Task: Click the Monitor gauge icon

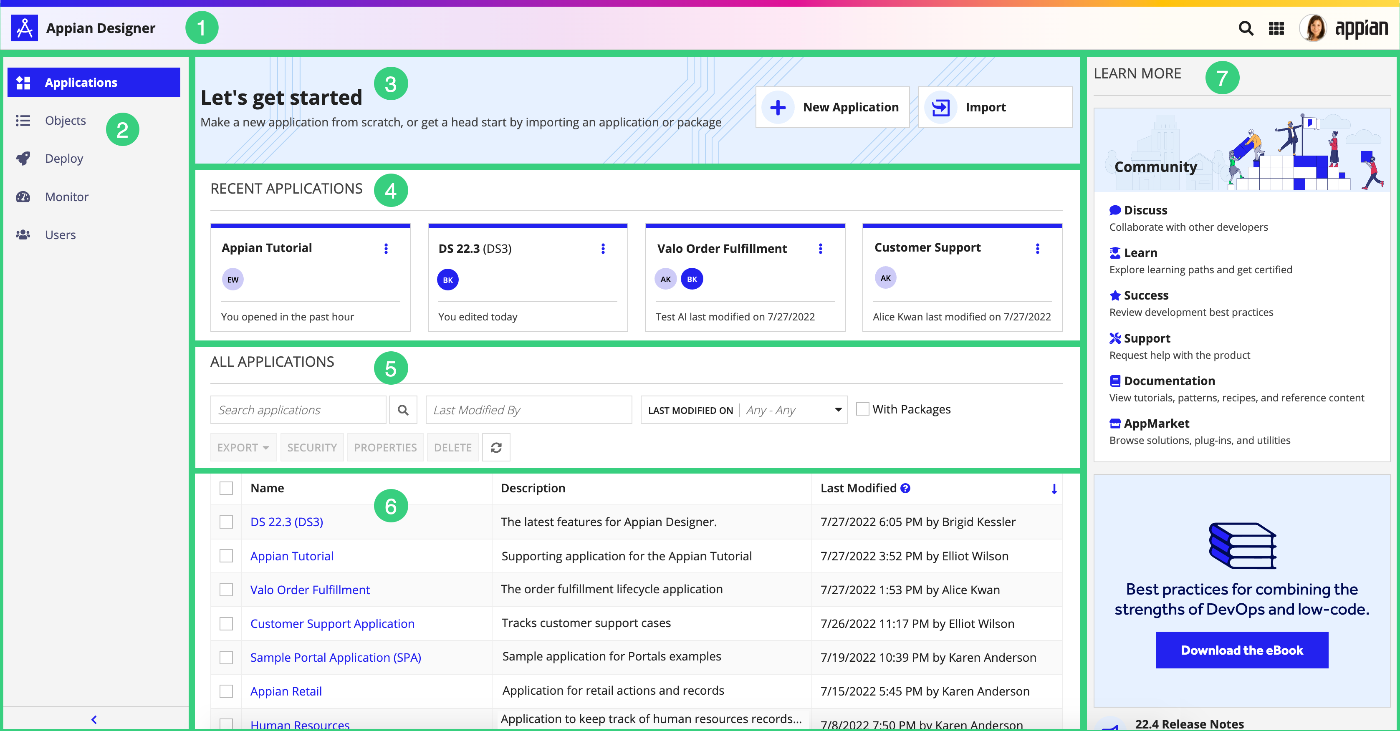Action: click(x=23, y=197)
